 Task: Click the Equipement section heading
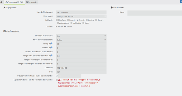pos(11,8)
